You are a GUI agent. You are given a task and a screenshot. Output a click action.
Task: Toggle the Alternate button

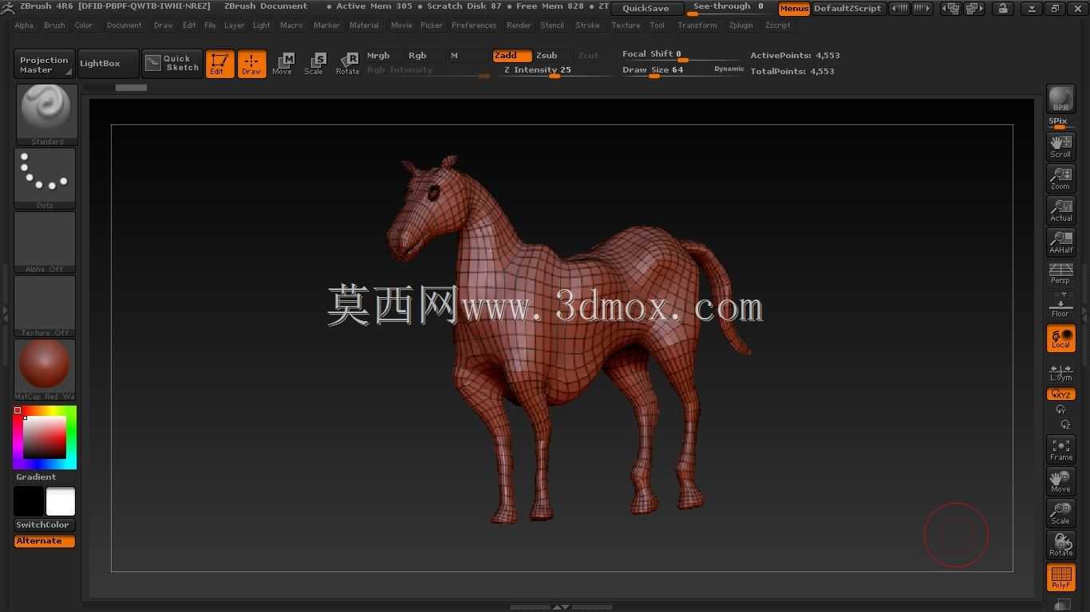[45, 541]
